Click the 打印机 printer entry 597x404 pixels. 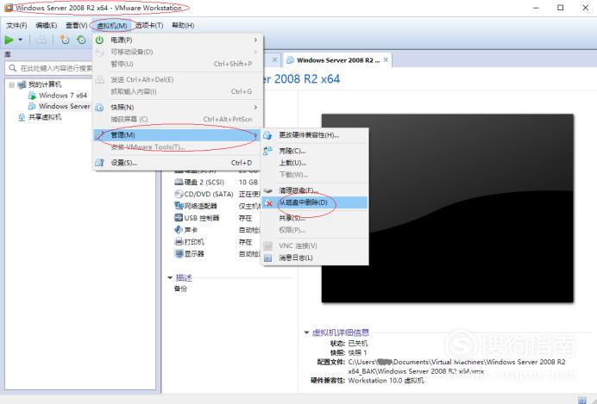tap(194, 242)
